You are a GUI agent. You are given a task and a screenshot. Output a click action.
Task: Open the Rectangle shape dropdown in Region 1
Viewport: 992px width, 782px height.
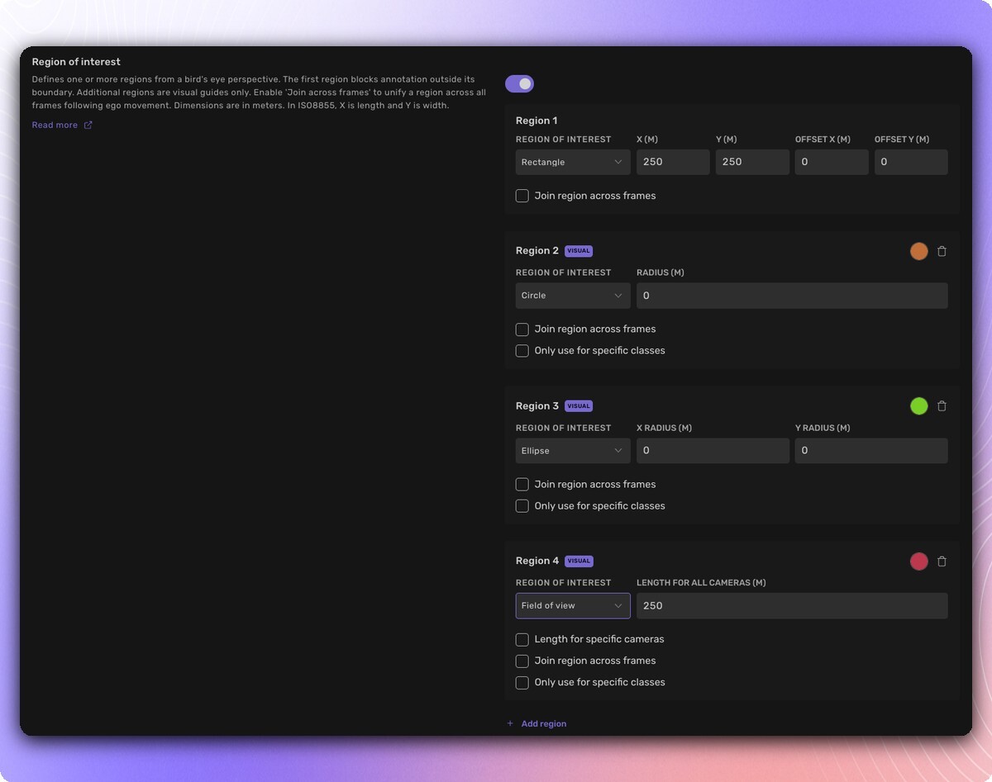point(572,162)
